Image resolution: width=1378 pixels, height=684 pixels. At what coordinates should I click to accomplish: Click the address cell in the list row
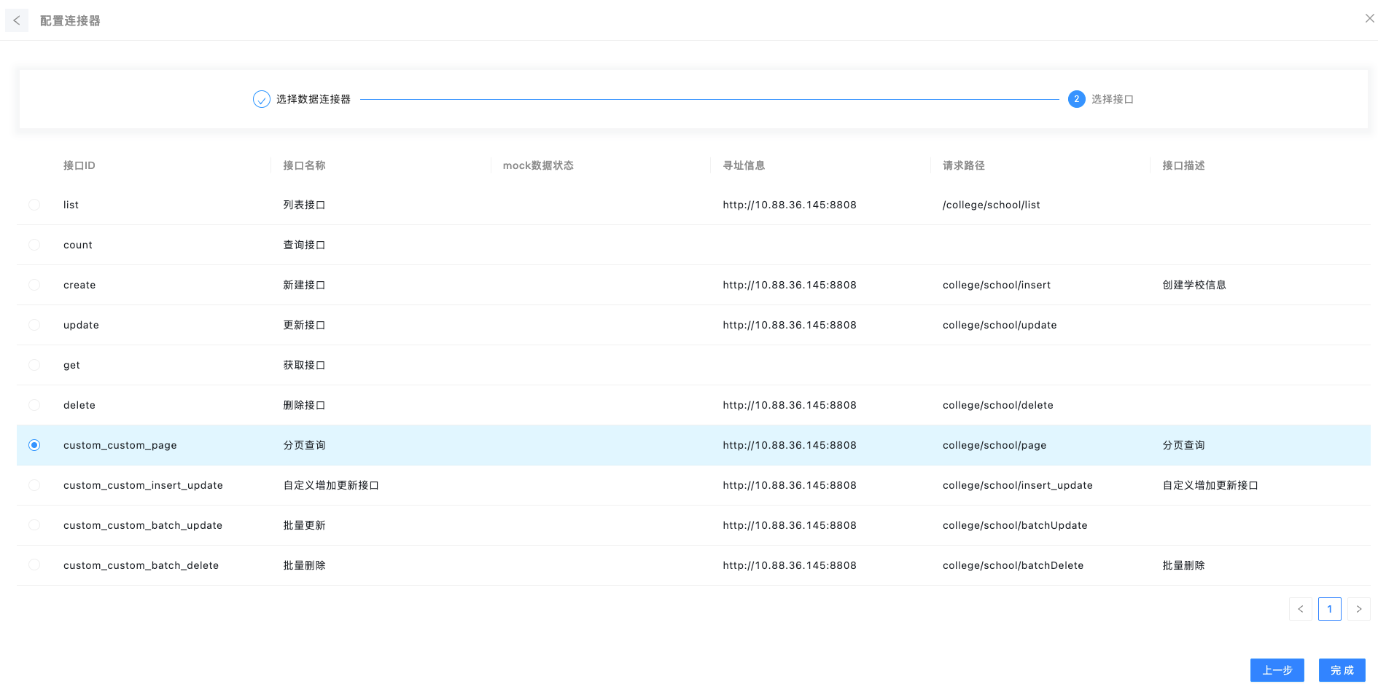tap(790, 205)
